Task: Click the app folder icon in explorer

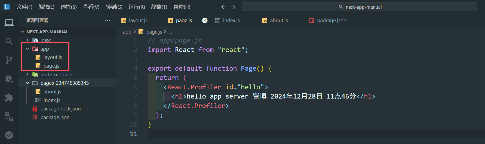Action: coord(35,49)
